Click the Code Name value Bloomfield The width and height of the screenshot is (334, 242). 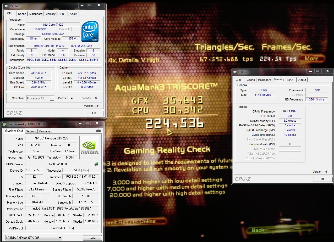click(40, 29)
